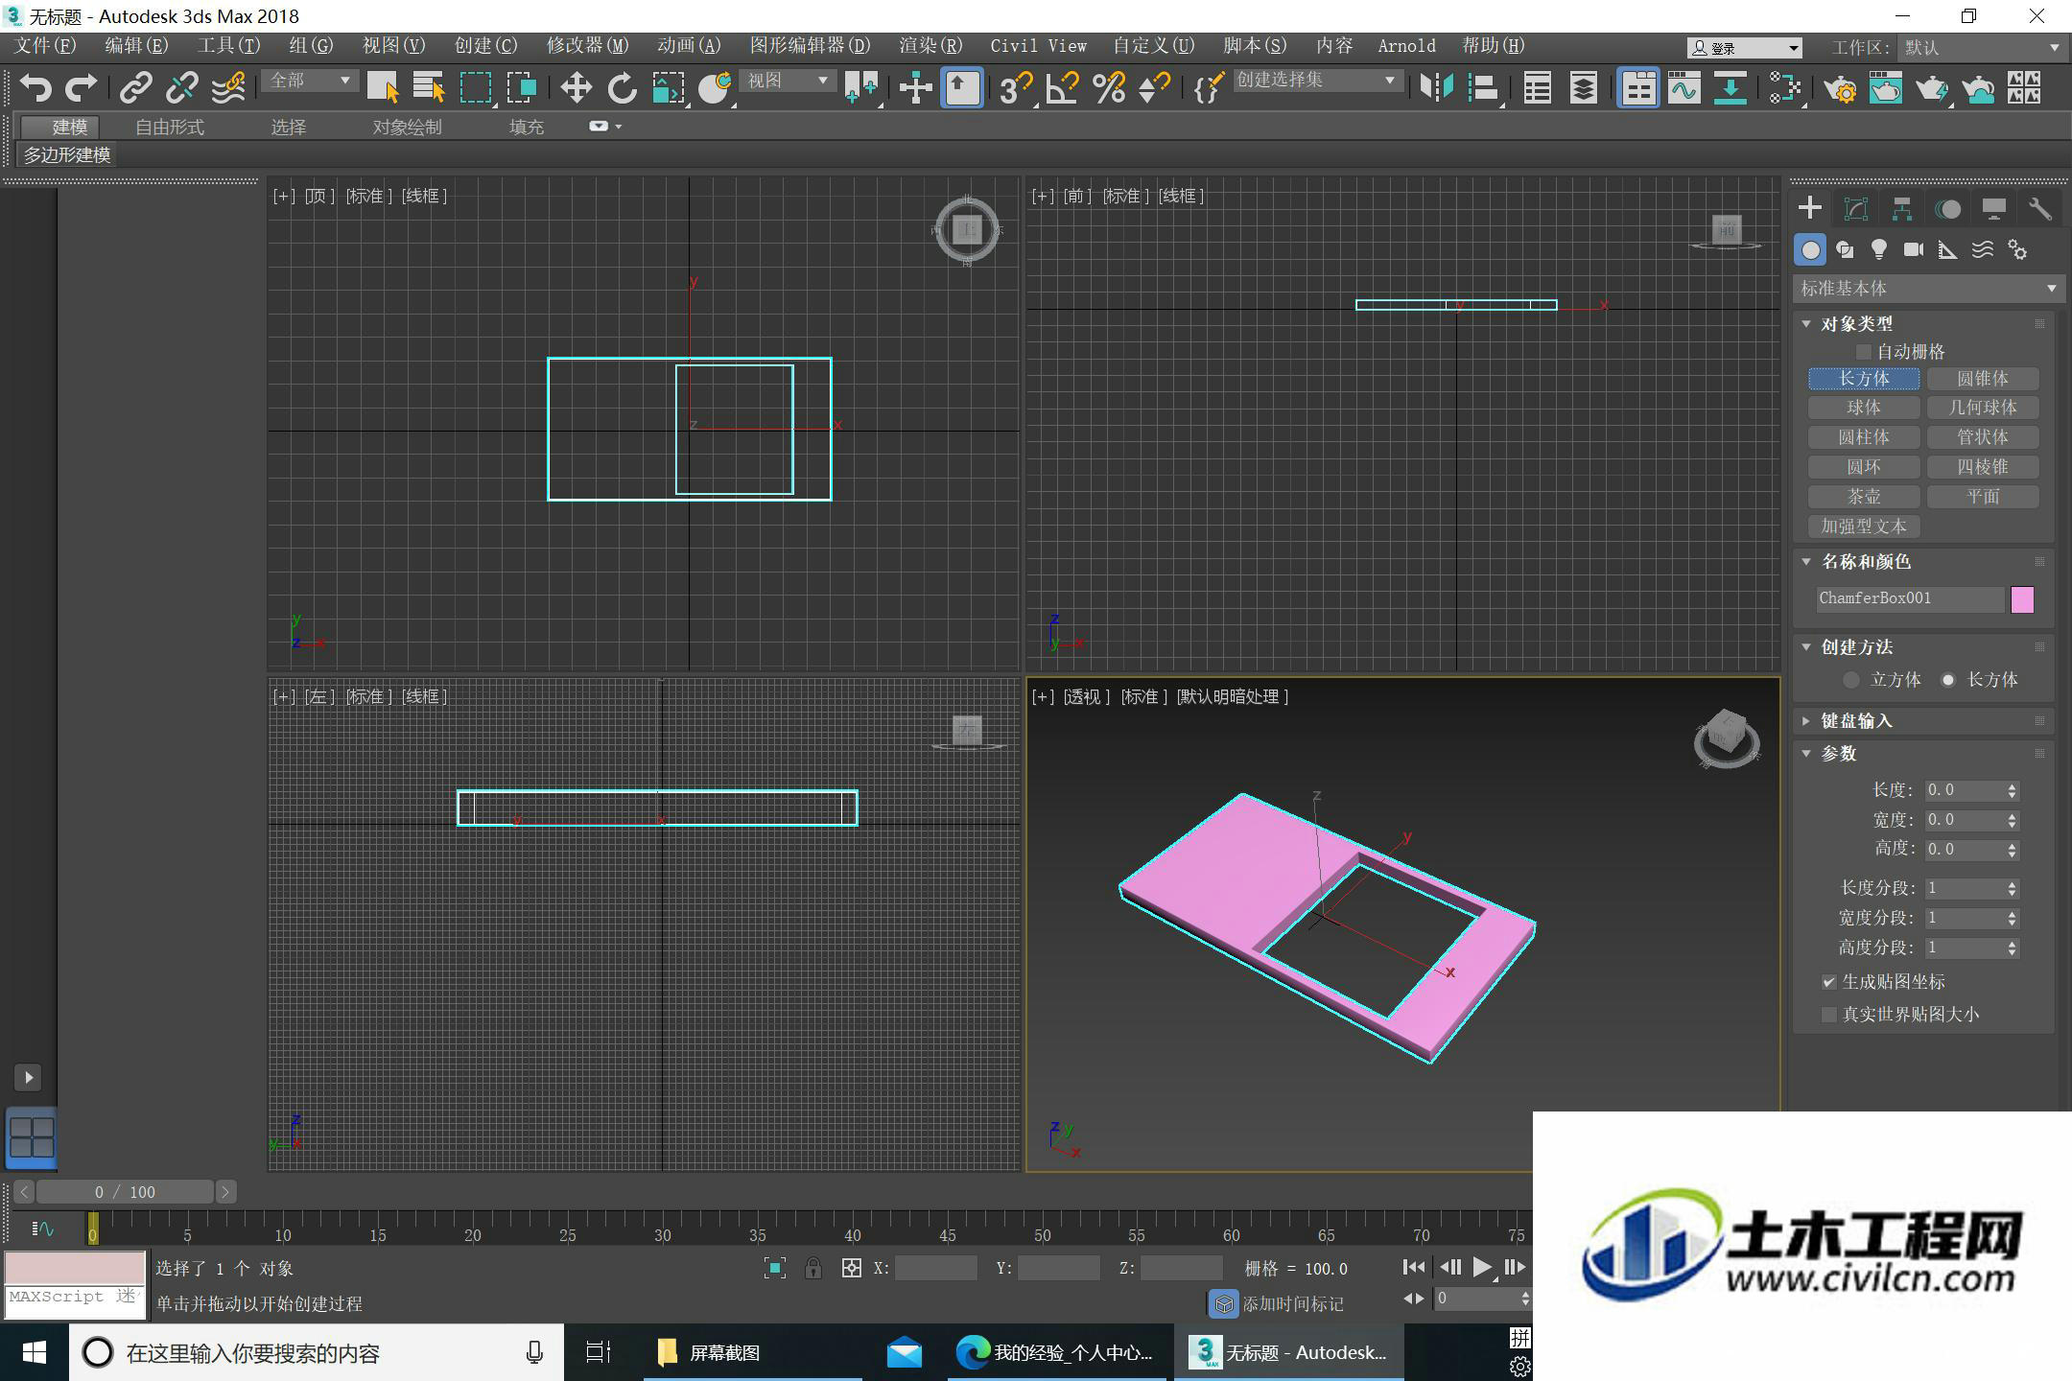Switch to the Modify command panel tab
This screenshot has width=2072, height=1381.
click(1856, 209)
